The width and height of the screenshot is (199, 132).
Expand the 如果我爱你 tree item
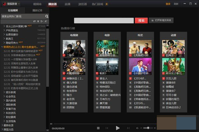click(x=4, y=34)
